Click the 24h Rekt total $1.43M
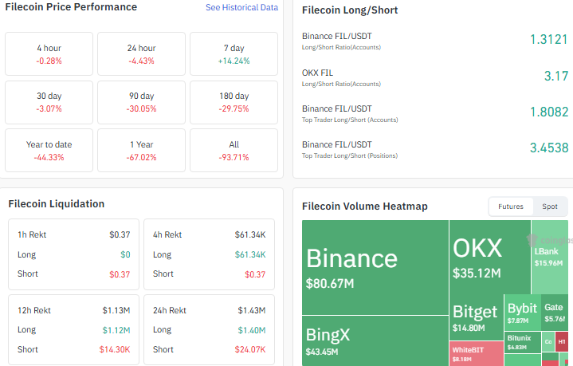 tap(251, 310)
